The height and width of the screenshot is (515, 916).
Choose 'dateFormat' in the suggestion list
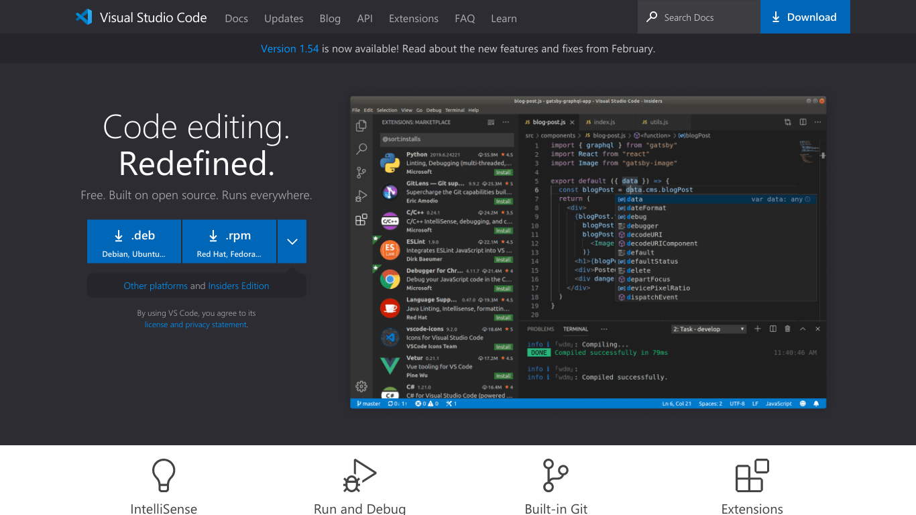click(x=716, y=208)
